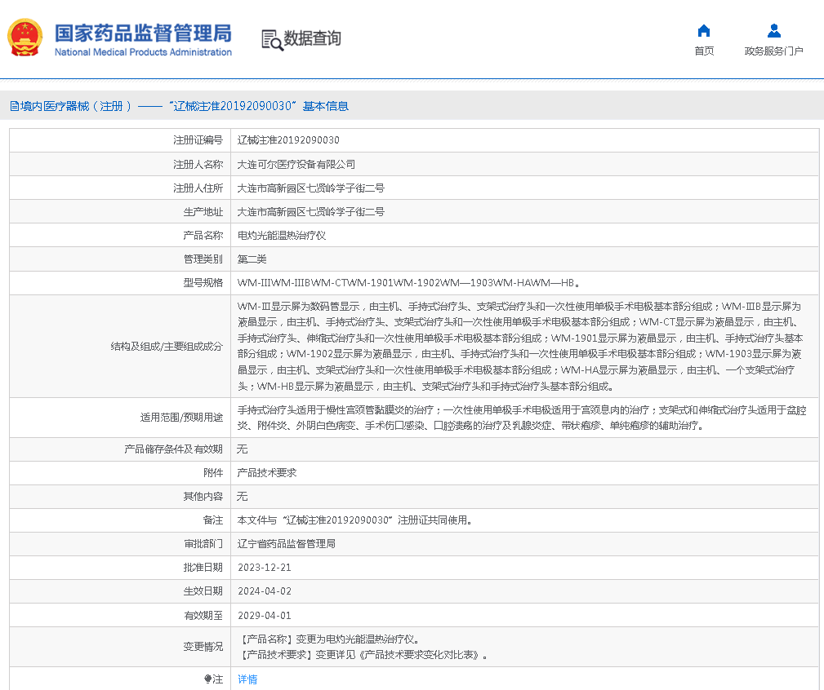Viewport: 824px width, 690px height.
Task: Click the 政务服务门户 person icon
Action: tap(773, 31)
